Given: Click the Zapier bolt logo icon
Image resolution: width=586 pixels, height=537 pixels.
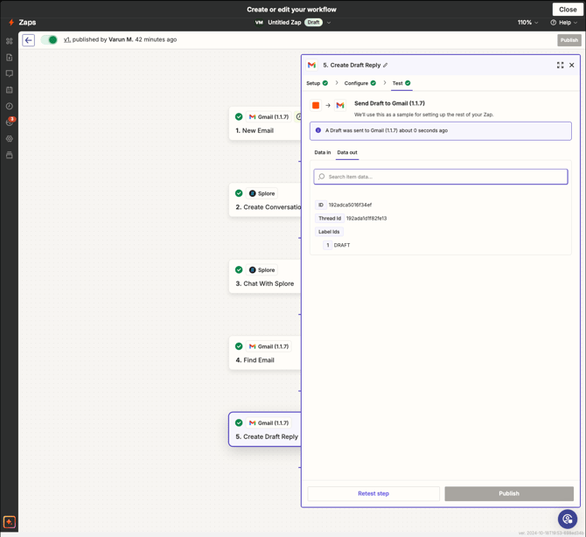Looking at the screenshot, I should [11, 23].
